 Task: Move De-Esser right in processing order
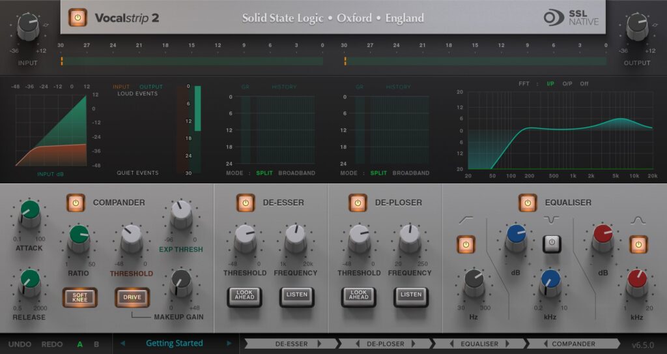[x=319, y=344]
